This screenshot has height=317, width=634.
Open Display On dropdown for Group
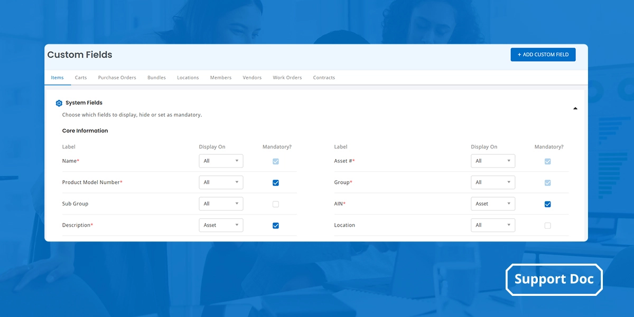492,182
